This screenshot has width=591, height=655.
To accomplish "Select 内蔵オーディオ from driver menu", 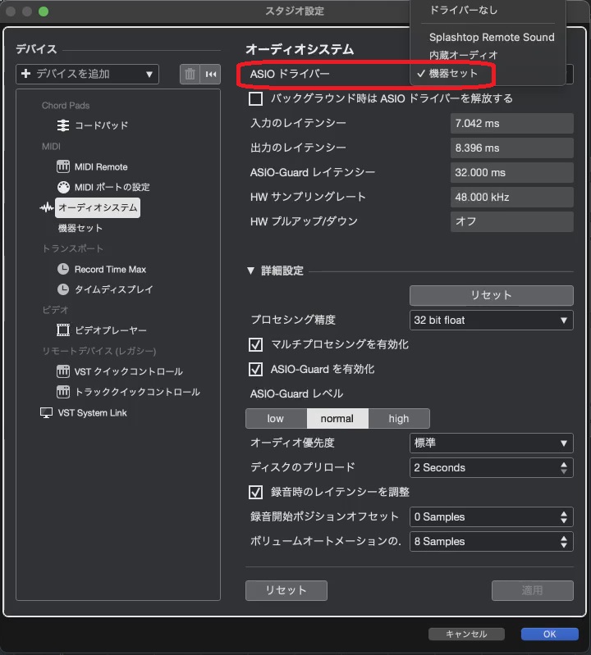I will [x=463, y=55].
